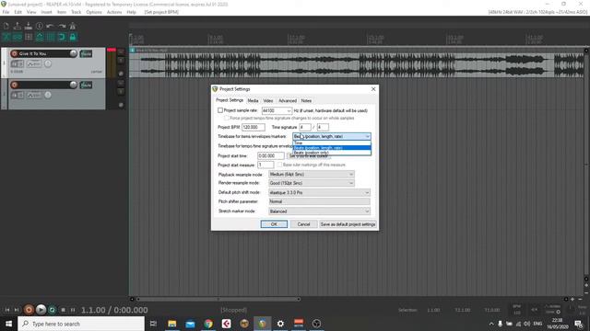
Task: Go to project end transport button
Action: [17, 310]
